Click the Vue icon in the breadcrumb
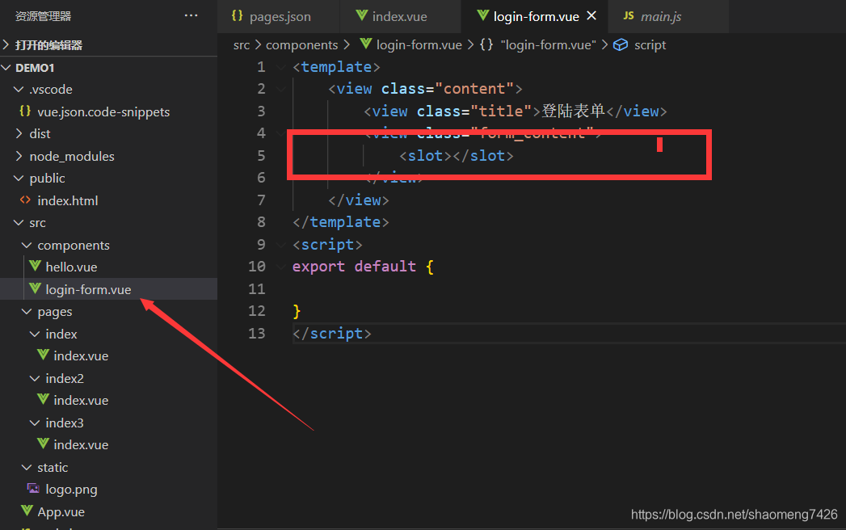 pos(366,44)
